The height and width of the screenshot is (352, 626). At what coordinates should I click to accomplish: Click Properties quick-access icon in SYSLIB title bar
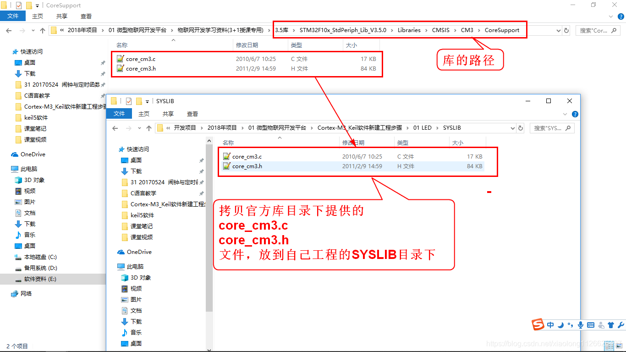pyautogui.click(x=129, y=101)
